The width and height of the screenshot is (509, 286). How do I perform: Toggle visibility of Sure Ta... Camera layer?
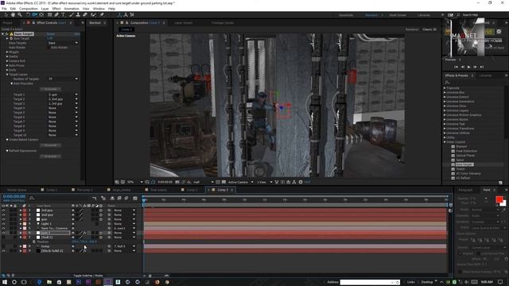pyautogui.click(x=3, y=228)
